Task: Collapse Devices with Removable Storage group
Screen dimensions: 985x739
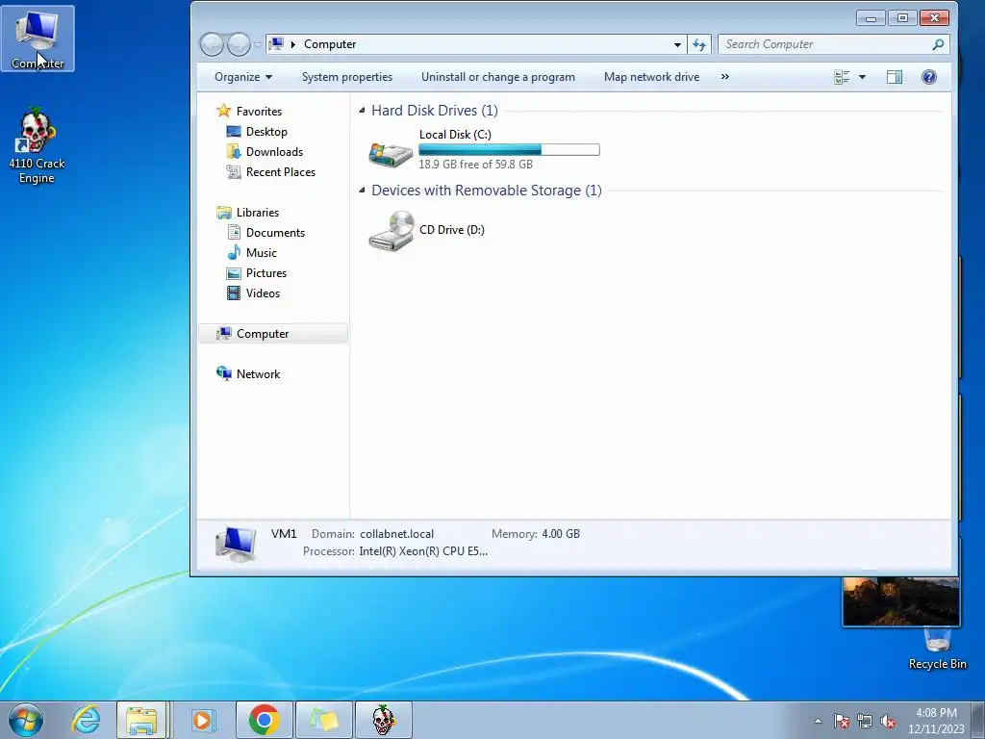Action: [362, 191]
